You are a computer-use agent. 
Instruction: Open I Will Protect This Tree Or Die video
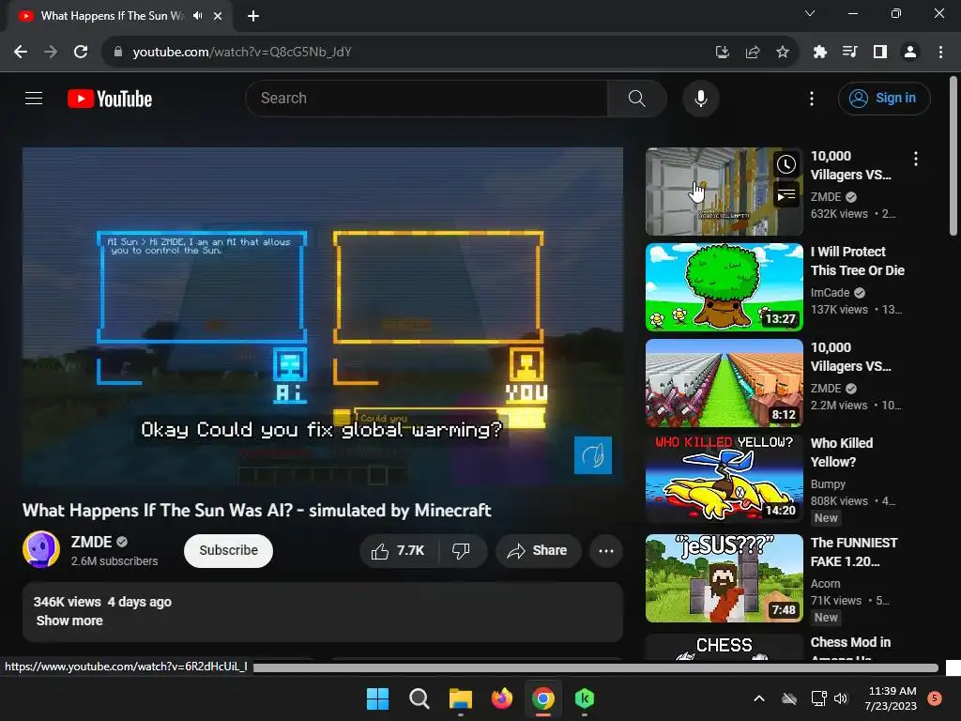click(857, 261)
